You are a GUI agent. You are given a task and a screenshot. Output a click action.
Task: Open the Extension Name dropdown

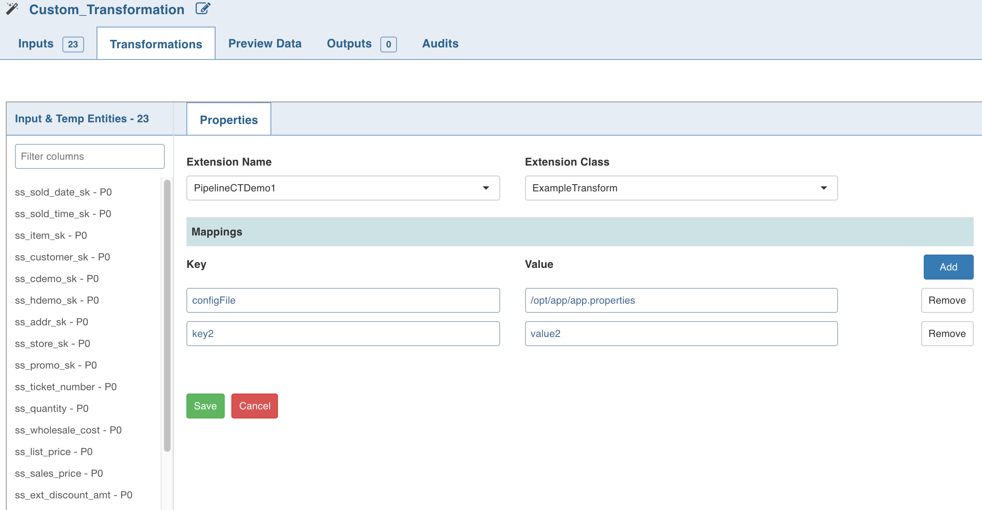pyautogui.click(x=343, y=188)
